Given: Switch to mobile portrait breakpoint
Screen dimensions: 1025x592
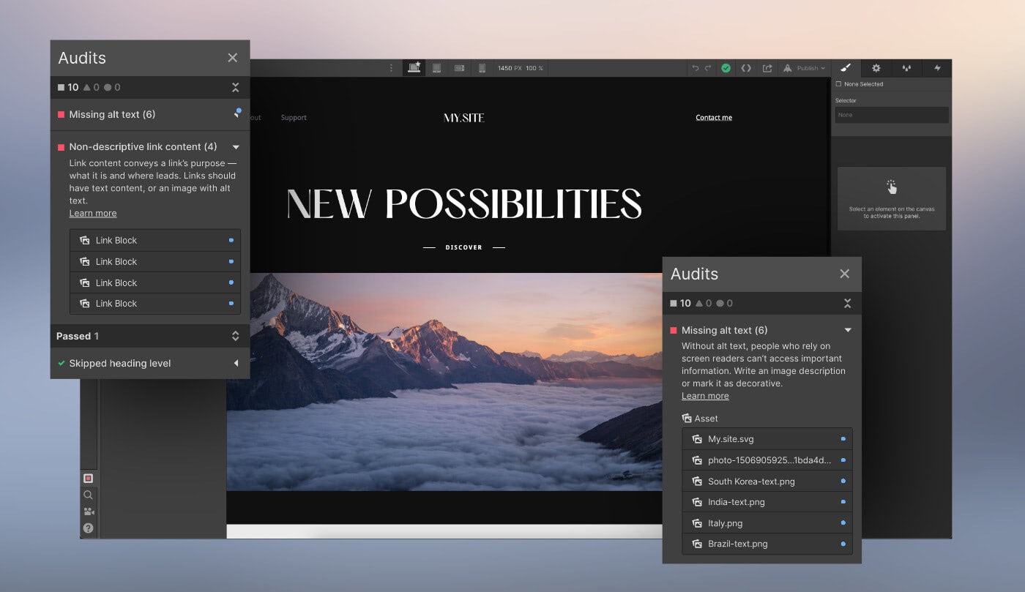Looking at the screenshot, I should pyautogui.click(x=482, y=67).
